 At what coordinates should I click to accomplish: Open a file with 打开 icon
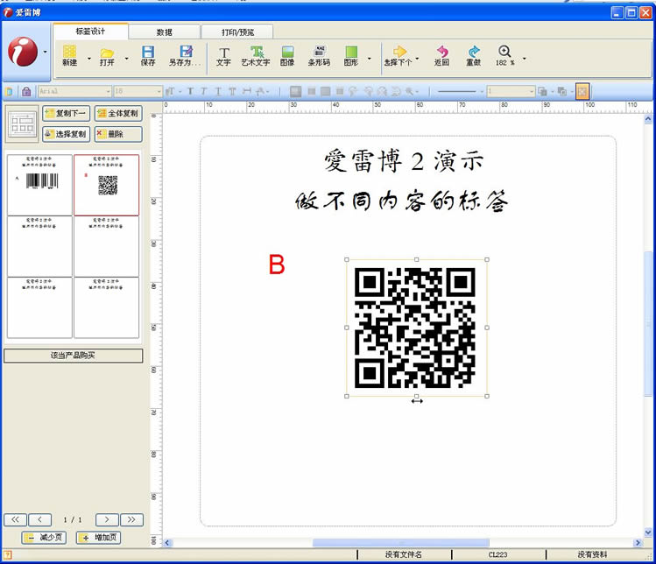(107, 56)
